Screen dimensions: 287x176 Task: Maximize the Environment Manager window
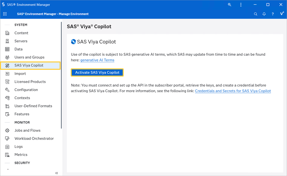coord(268,5)
